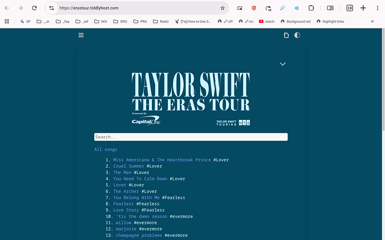The height and width of the screenshot is (240, 385).
Task: Open the champagne problems song link
Action: coord(137,236)
